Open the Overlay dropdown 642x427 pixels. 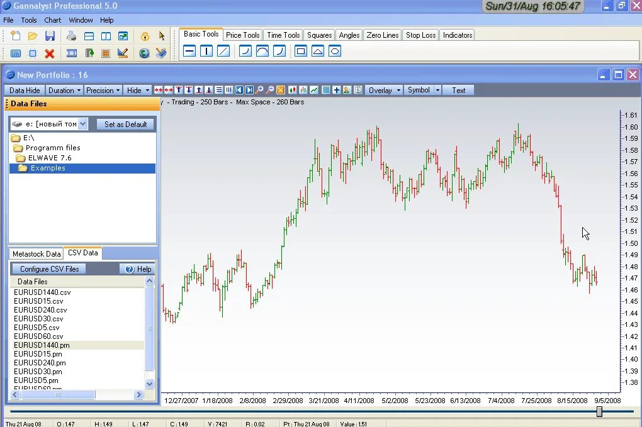384,91
